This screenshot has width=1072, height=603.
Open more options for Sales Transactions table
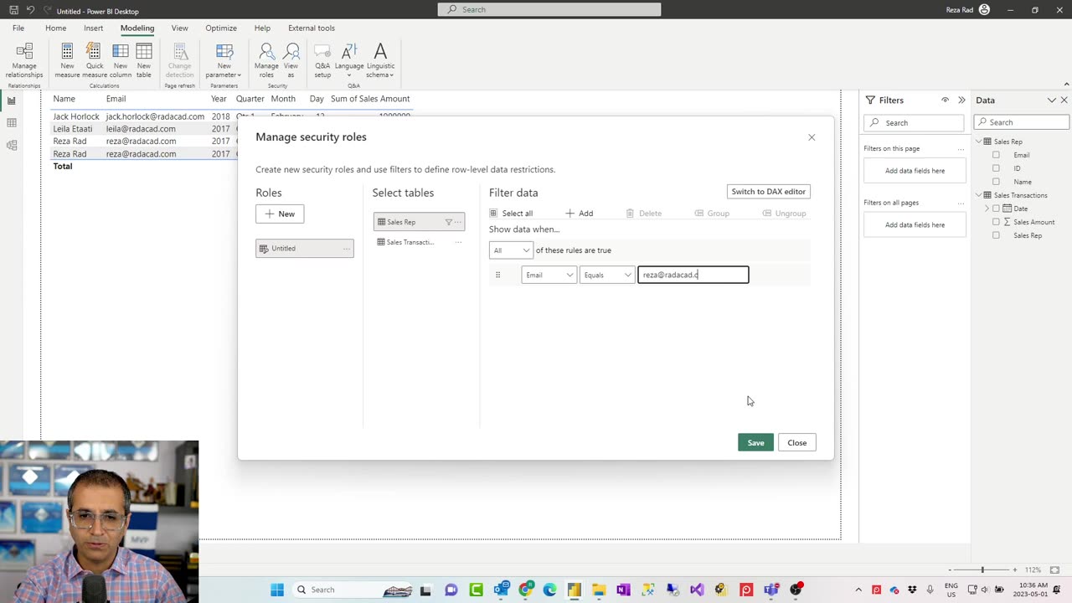click(x=458, y=242)
